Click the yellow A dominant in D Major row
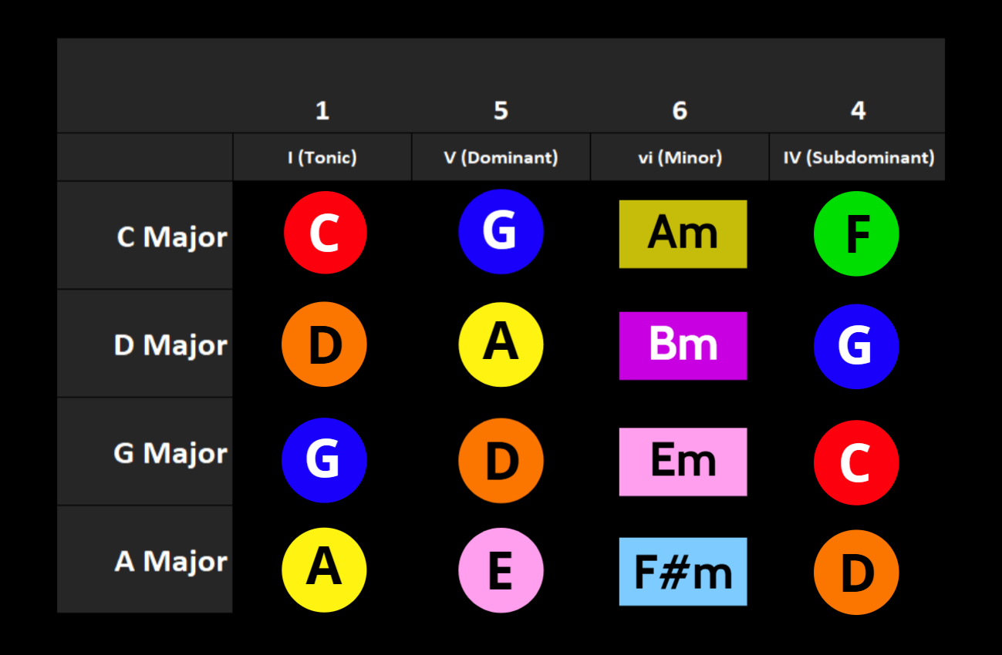This screenshot has width=1002, height=655. pyautogui.click(x=501, y=344)
